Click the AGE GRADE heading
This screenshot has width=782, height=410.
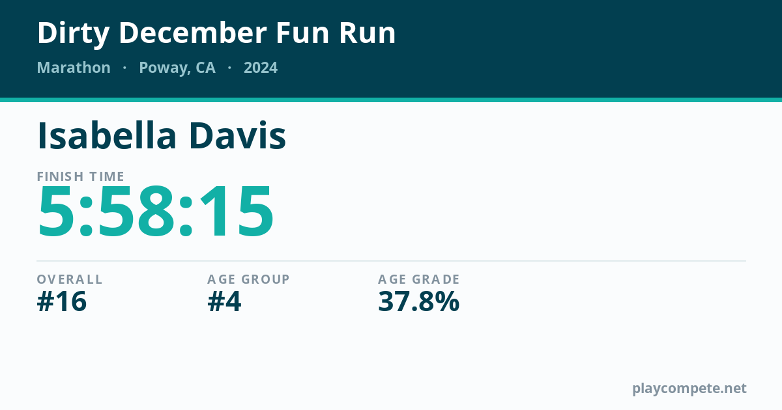click(x=419, y=279)
